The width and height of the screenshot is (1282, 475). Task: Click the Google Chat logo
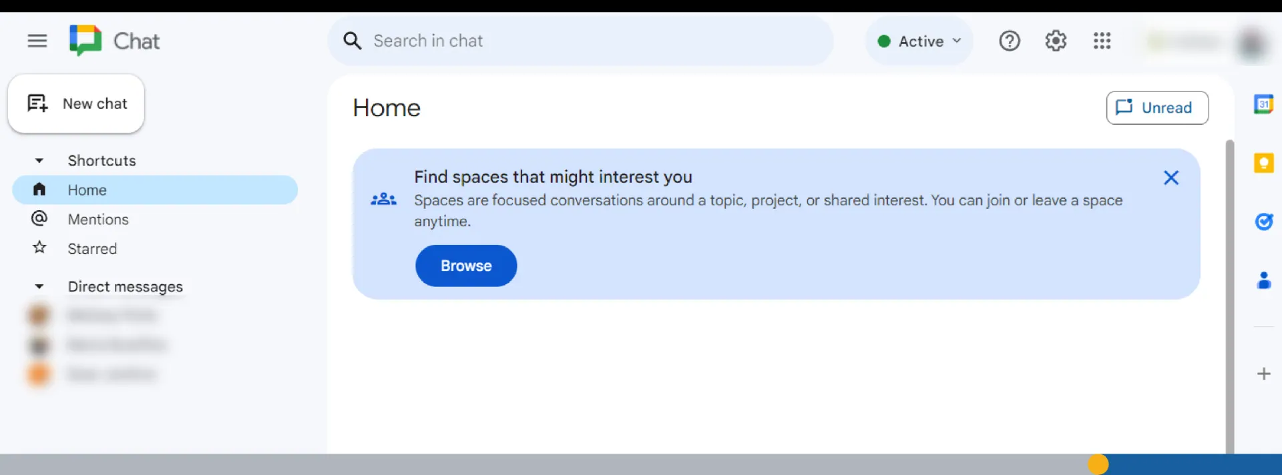click(x=85, y=41)
